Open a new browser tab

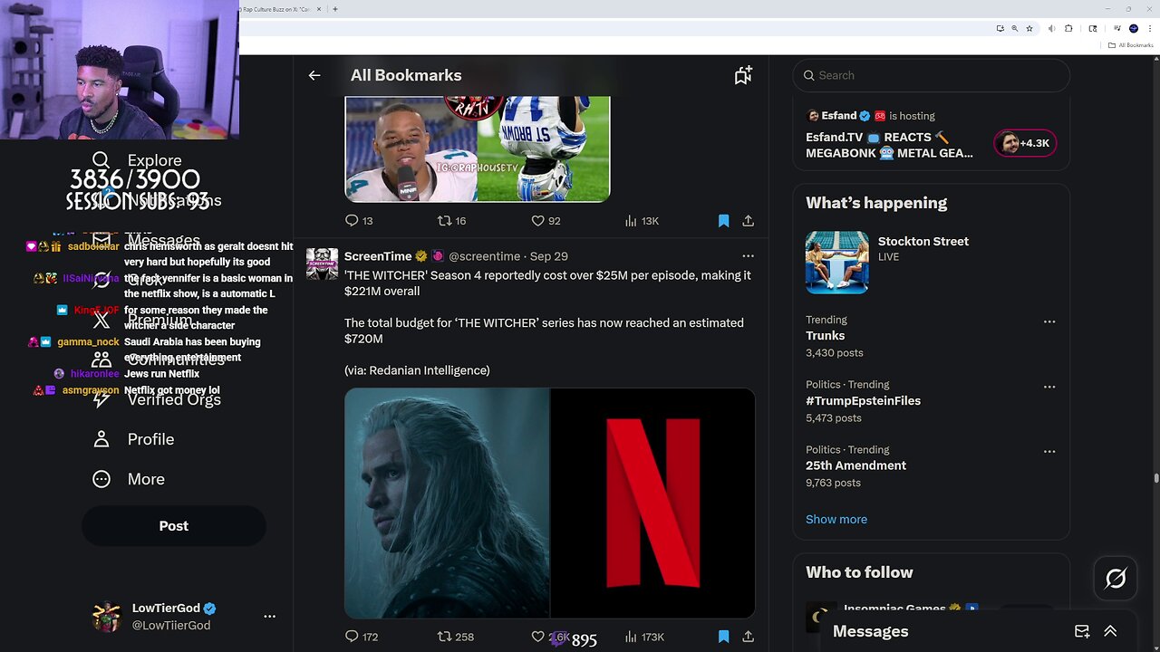pos(335,9)
